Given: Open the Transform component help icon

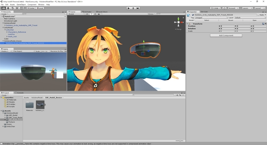Looking at the screenshot, I should [263, 24].
